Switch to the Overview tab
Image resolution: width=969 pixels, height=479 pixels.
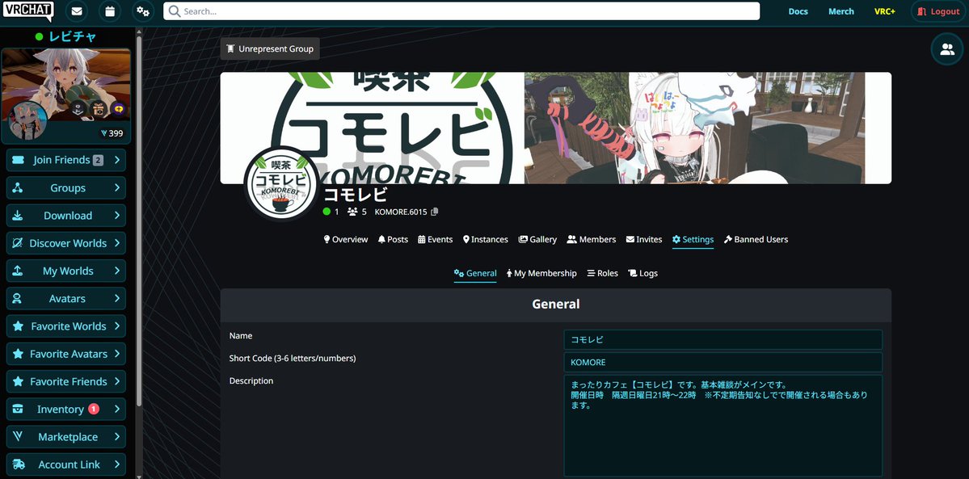(x=345, y=239)
